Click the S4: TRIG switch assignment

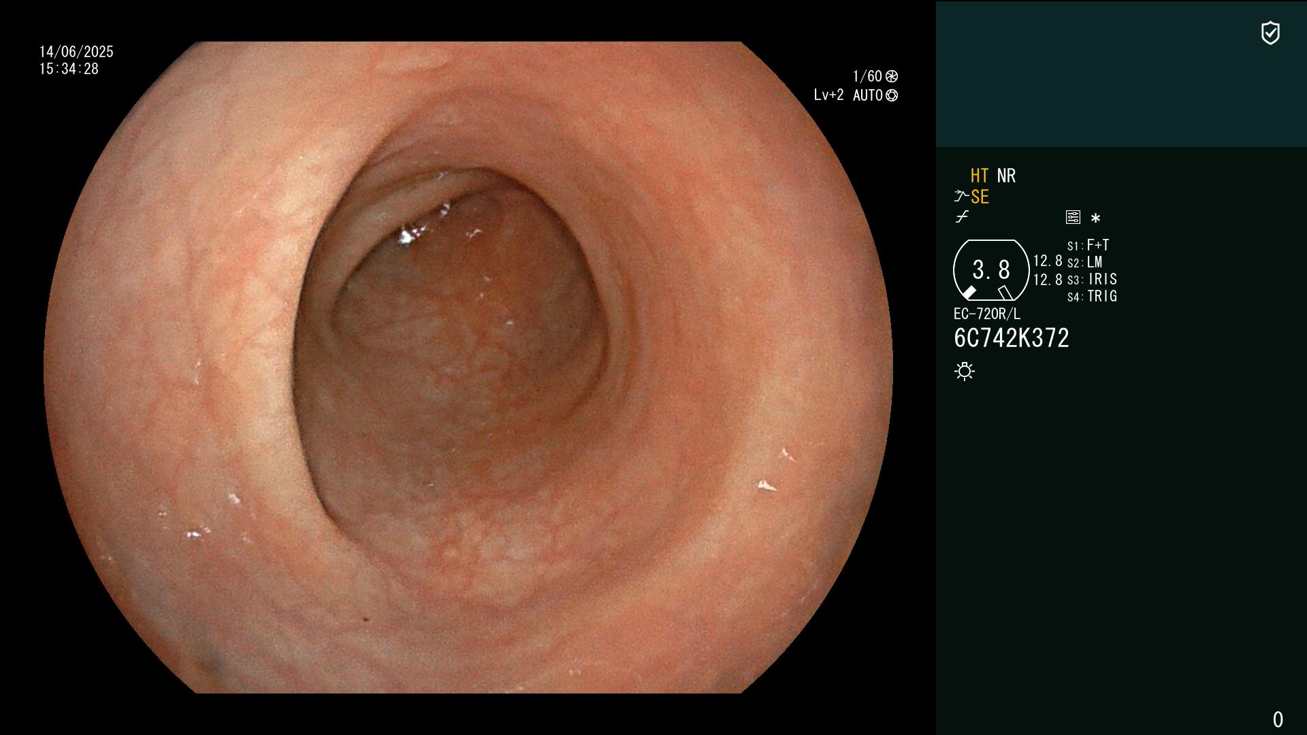point(1093,296)
